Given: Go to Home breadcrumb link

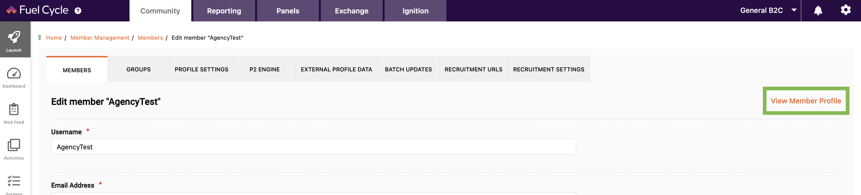Looking at the screenshot, I should pos(54,38).
